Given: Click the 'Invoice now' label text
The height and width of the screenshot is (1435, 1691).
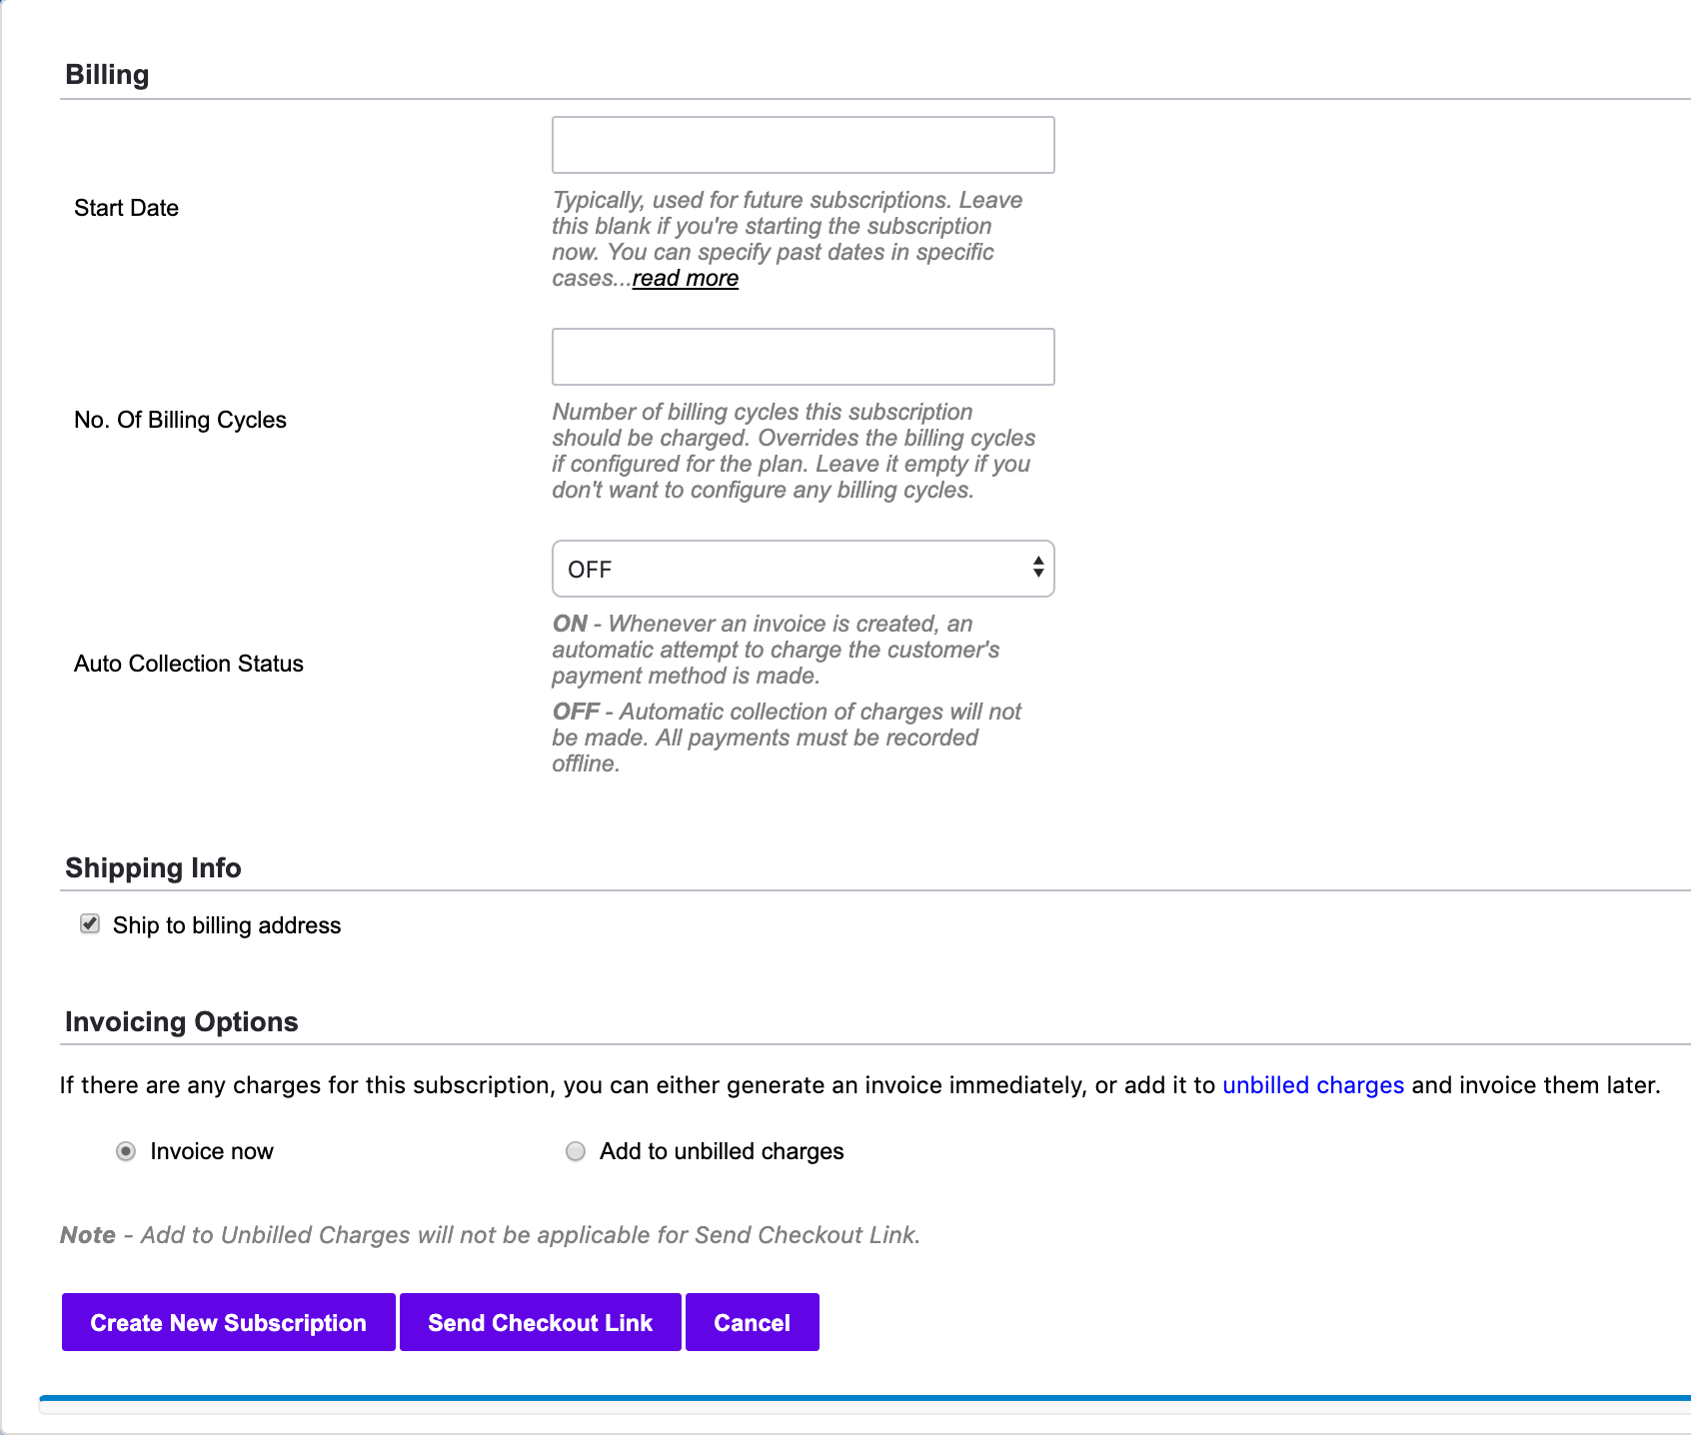Looking at the screenshot, I should 211,1151.
